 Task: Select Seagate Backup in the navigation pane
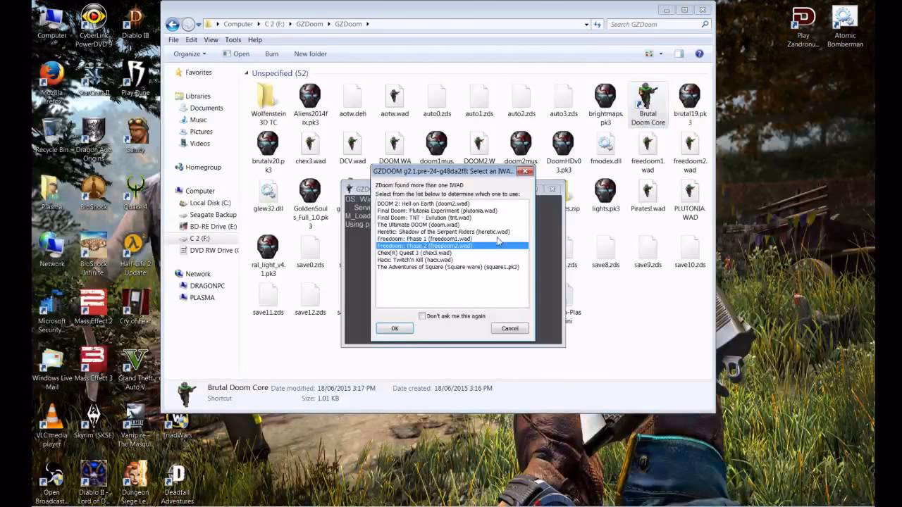(213, 215)
